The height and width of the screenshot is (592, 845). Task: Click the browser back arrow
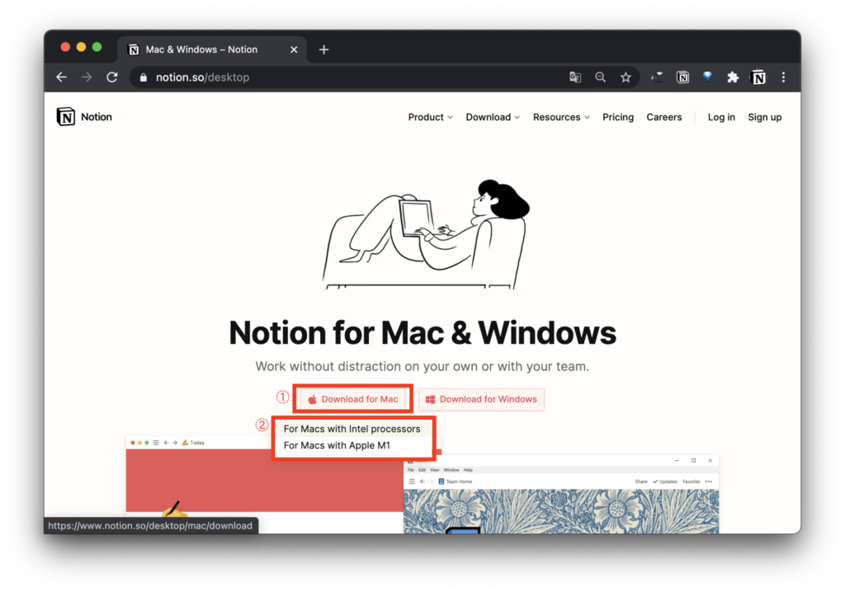[x=61, y=77]
